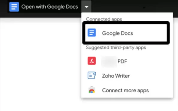The height and width of the screenshot is (111, 178).
Task: Click the Suggested third-party apps heading
Action: pos(116,48)
